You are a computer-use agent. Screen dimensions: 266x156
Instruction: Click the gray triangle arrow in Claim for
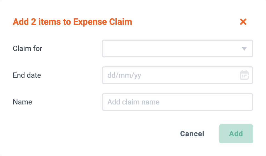pyautogui.click(x=244, y=48)
